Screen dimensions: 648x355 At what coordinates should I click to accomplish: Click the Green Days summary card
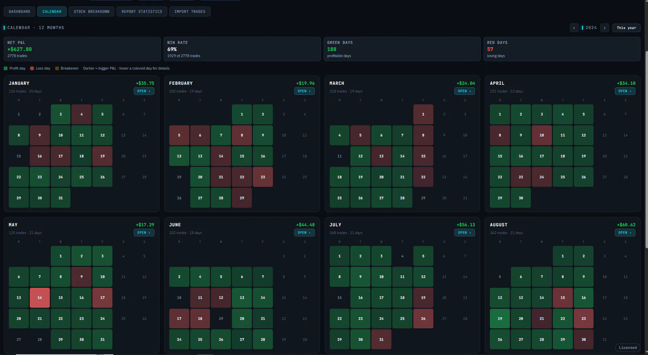[x=402, y=49]
